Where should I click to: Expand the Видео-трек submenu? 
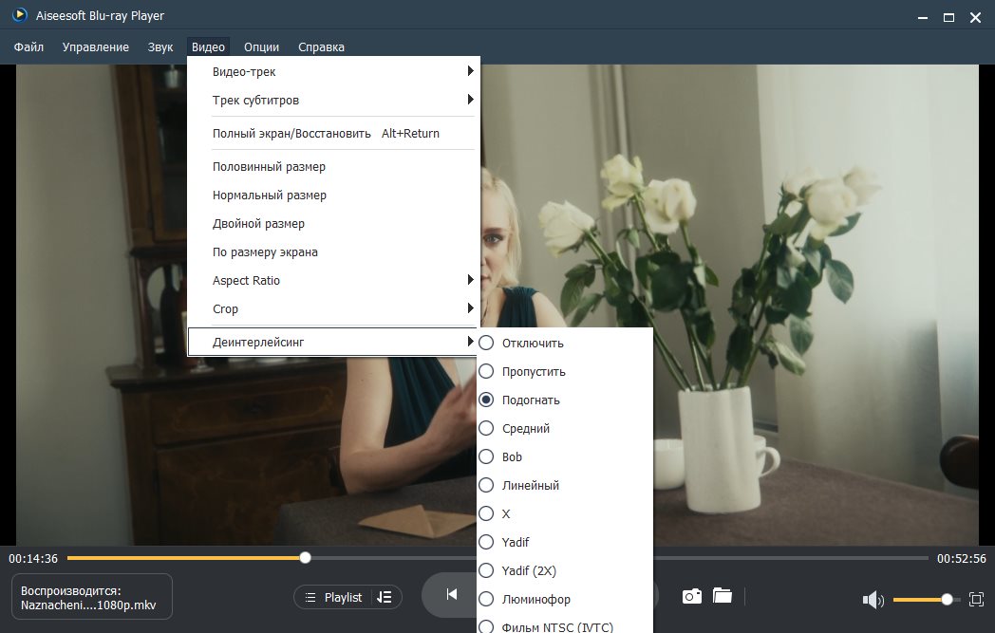point(332,72)
